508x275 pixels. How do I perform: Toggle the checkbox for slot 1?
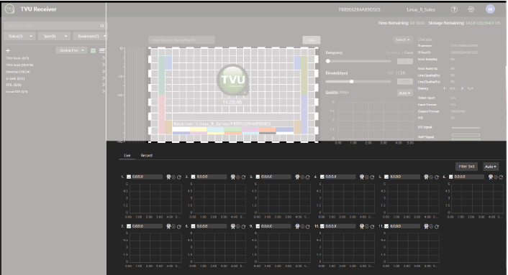129,177
